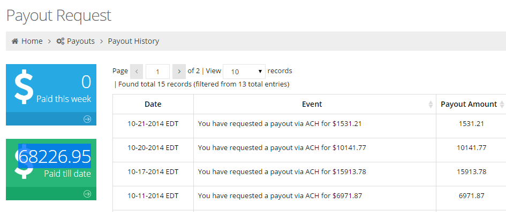Image resolution: width=506 pixels, height=212 pixels.
Task: Click the dollar icon on the Paid this week card
Action: [24, 87]
